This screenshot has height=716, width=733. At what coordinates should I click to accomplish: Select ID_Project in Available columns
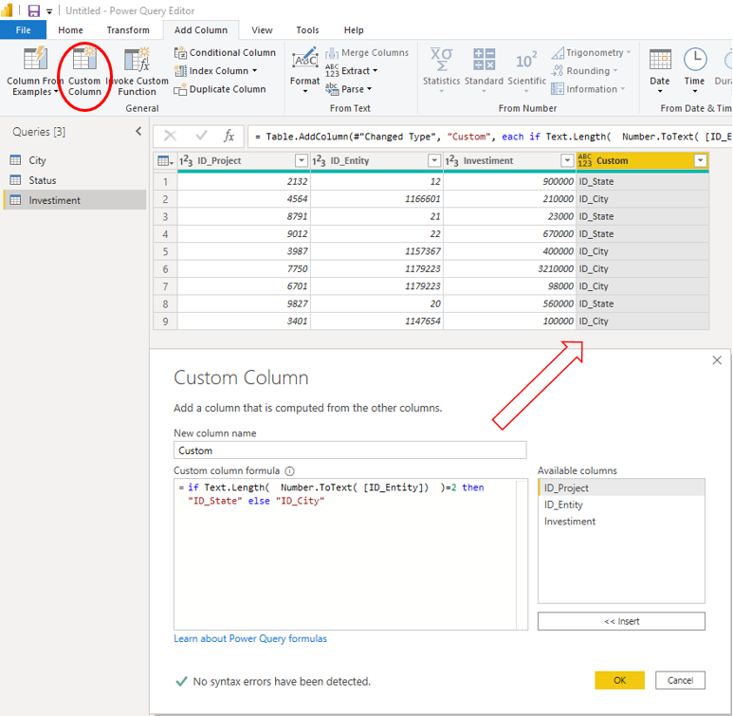pos(621,487)
